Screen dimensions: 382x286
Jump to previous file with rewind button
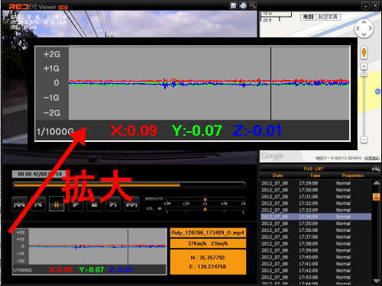pyautogui.click(x=20, y=204)
